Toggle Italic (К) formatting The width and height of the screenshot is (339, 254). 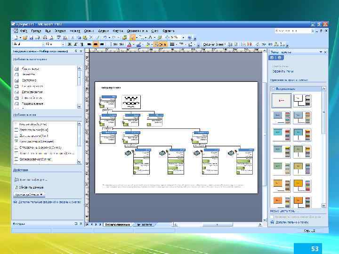coord(76,44)
